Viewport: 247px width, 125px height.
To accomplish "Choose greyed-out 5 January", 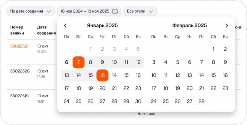I will coord(138,49).
